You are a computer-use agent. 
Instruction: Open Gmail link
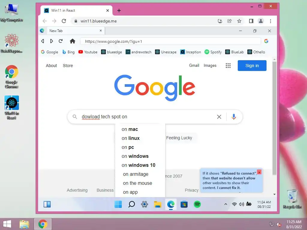pos(194,66)
